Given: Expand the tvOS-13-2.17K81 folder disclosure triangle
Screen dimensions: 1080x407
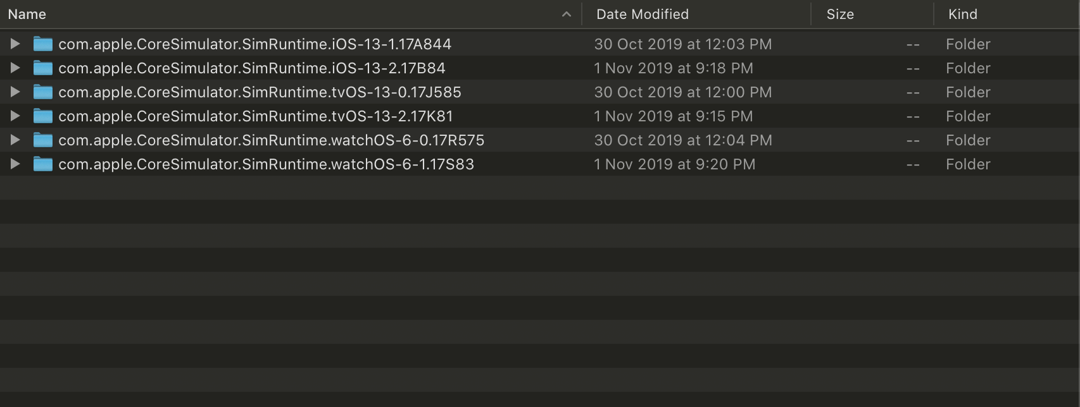Looking at the screenshot, I should click(x=15, y=116).
